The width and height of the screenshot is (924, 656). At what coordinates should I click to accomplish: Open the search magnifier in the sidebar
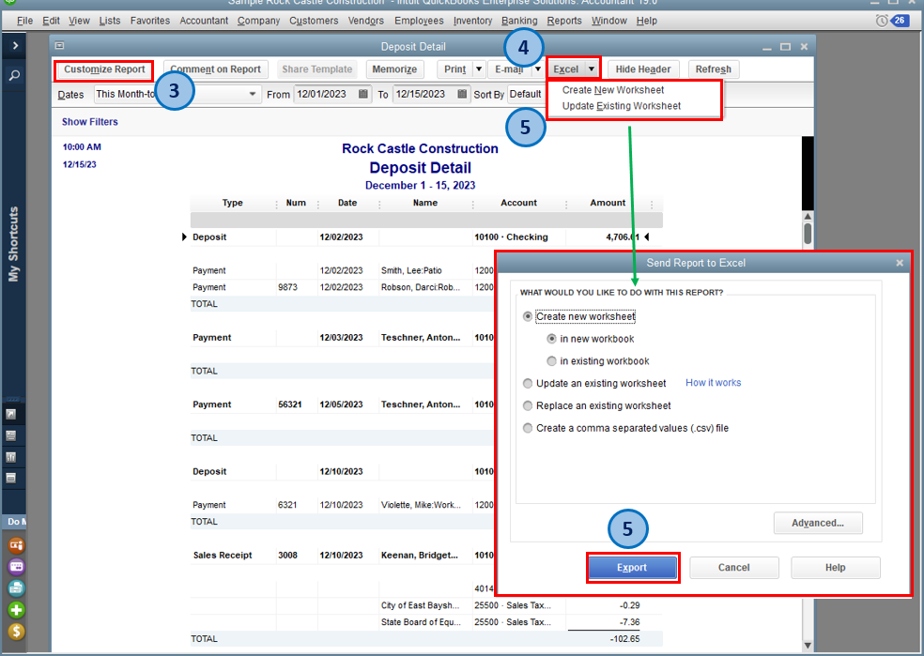click(x=15, y=75)
